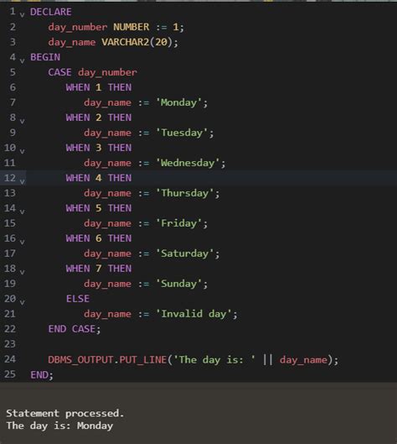Click the 'Thursday' string literal

point(185,193)
